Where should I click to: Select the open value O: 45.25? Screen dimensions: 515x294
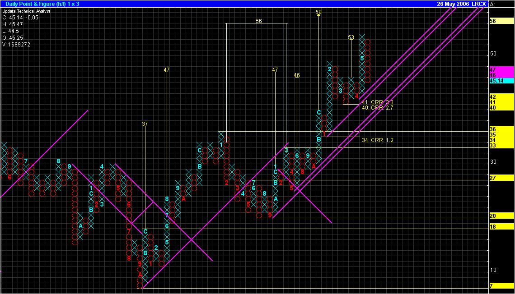click(x=13, y=38)
